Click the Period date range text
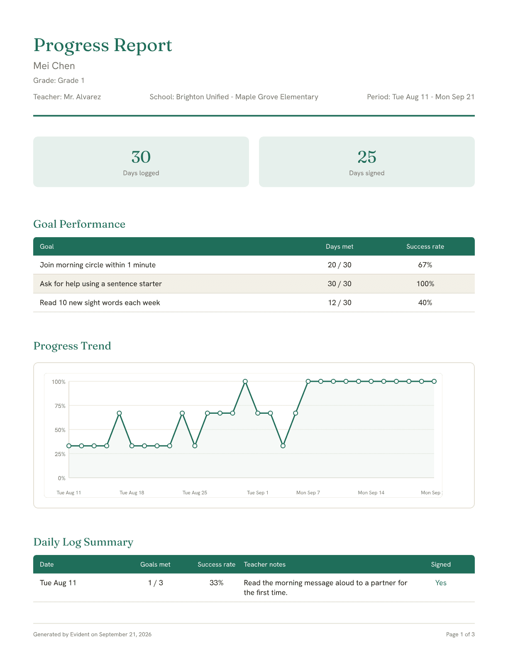Screen dimensions: 508x658 click(420, 97)
